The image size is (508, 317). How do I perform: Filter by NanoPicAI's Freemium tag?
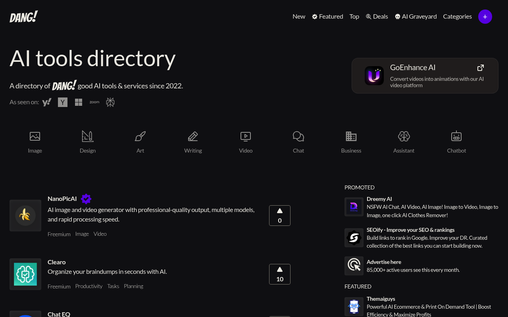pyautogui.click(x=59, y=234)
